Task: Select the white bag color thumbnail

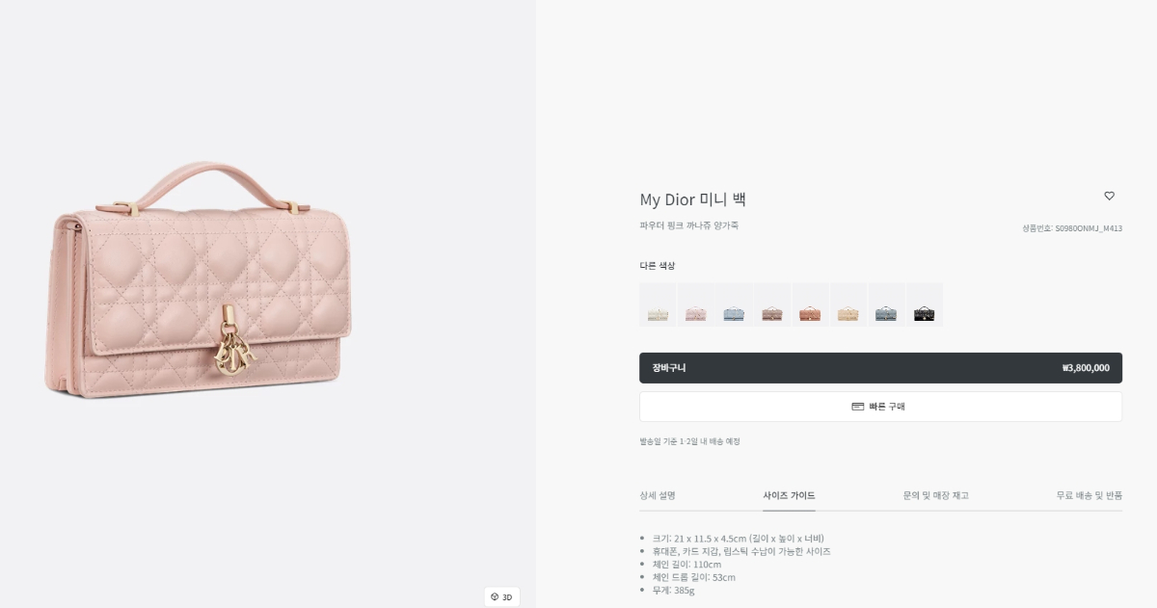Action: click(x=658, y=305)
